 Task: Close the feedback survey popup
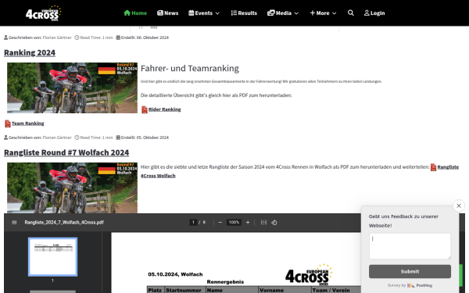pos(459,205)
